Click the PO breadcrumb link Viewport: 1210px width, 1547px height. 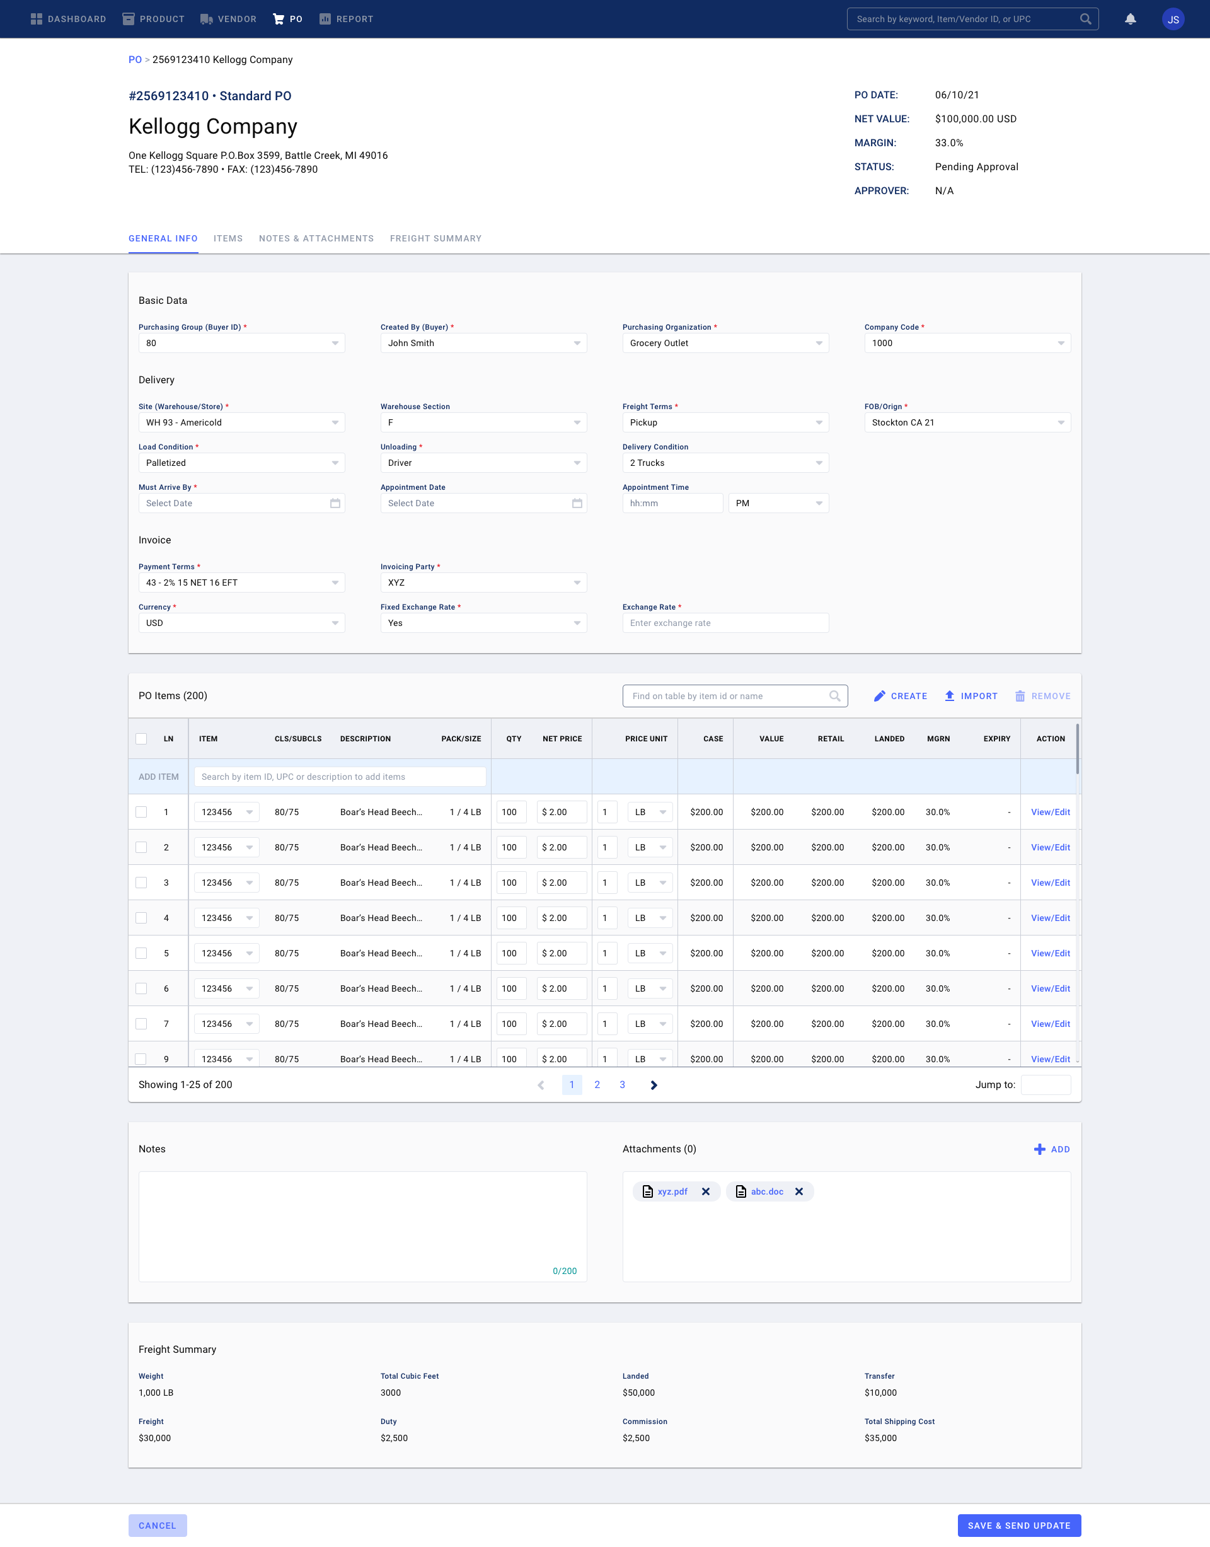tap(135, 59)
